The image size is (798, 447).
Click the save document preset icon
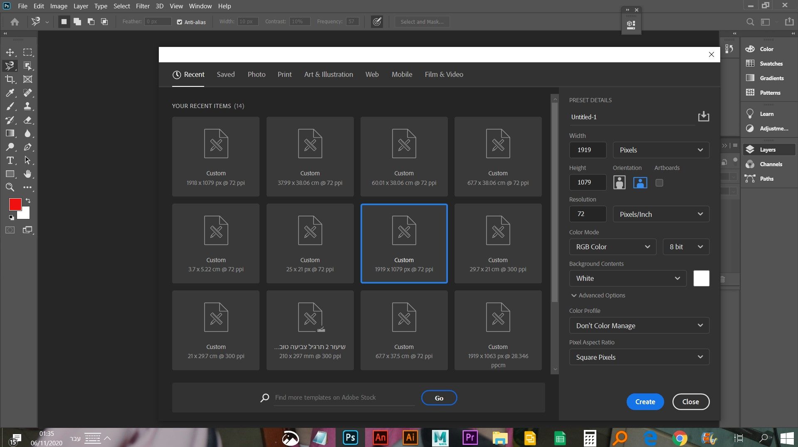point(703,117)
